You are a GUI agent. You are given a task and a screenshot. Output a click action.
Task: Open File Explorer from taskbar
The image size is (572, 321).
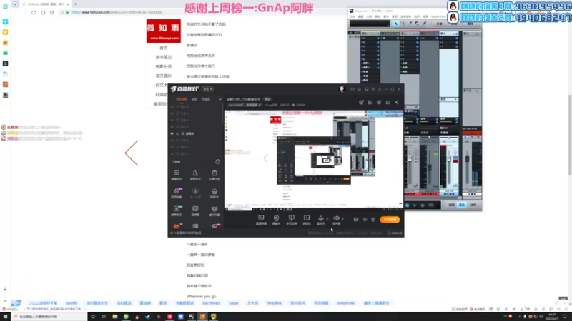(114, 317)
